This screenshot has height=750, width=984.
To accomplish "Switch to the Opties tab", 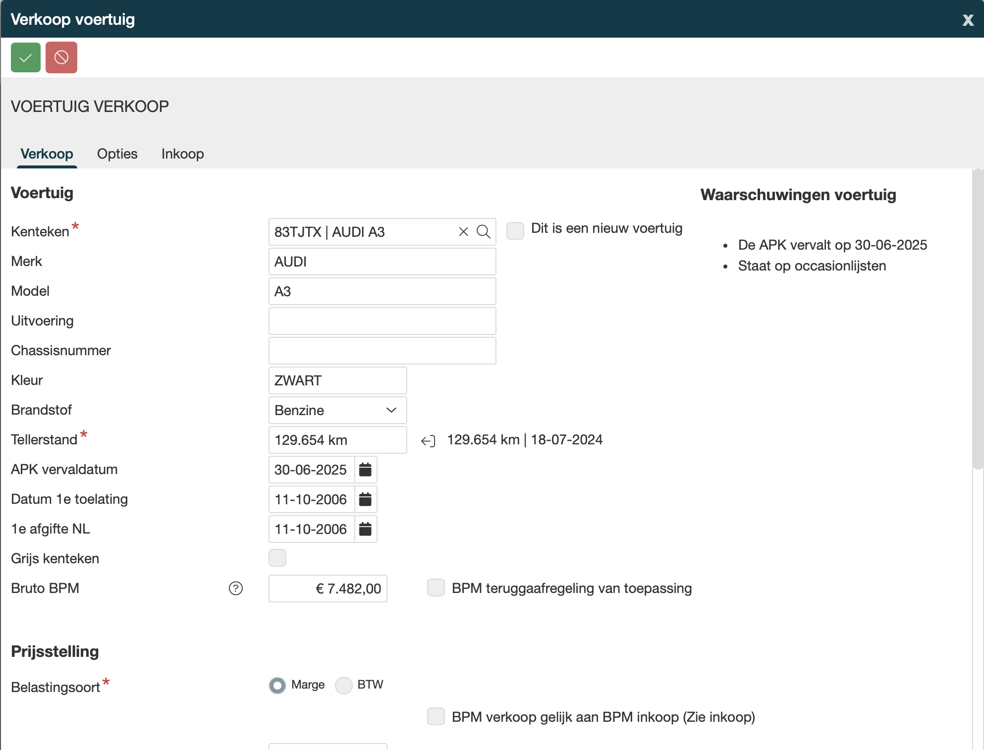I will (117, 154).
